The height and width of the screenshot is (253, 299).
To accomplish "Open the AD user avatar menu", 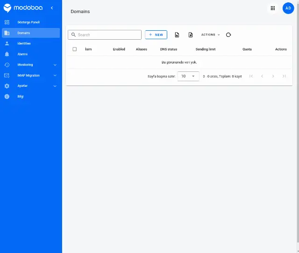I will [288, 8].
